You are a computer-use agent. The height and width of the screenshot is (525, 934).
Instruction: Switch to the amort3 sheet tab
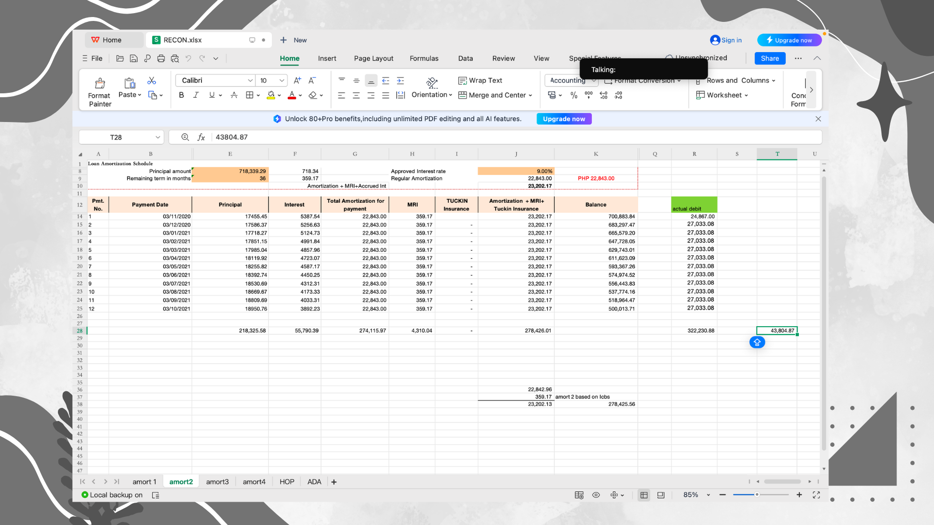tap(217, 482)
